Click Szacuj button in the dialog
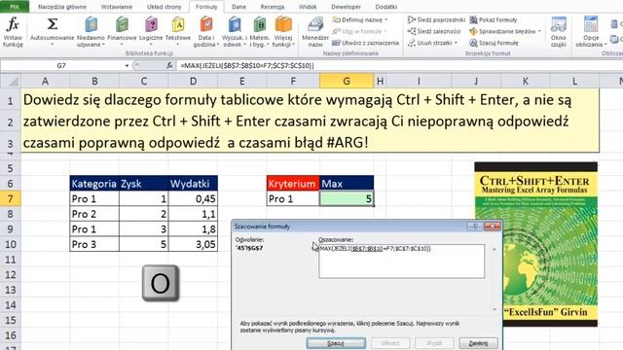This screenshot has height=350, width=623. pos(336,343)
